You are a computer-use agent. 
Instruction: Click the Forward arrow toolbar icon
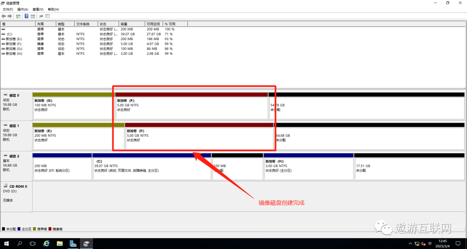[x=10, y=16]
